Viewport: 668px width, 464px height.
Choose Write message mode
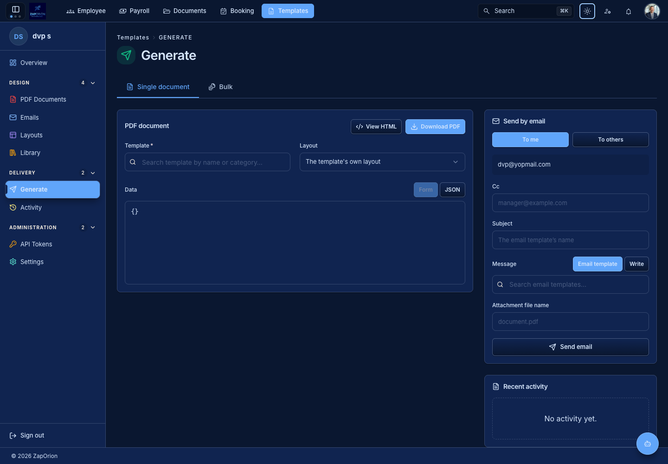pos(636,264)
